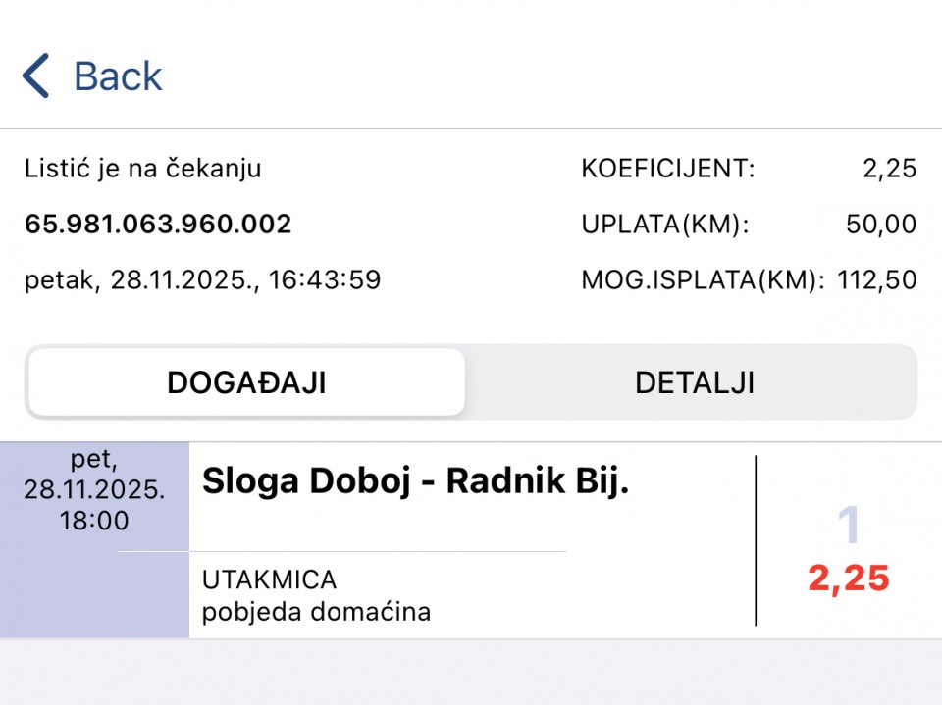The height and width of the screenshot is (705, 942).
Task: Tap the 50,00 stake amount
Action: [x=880, y=225]
